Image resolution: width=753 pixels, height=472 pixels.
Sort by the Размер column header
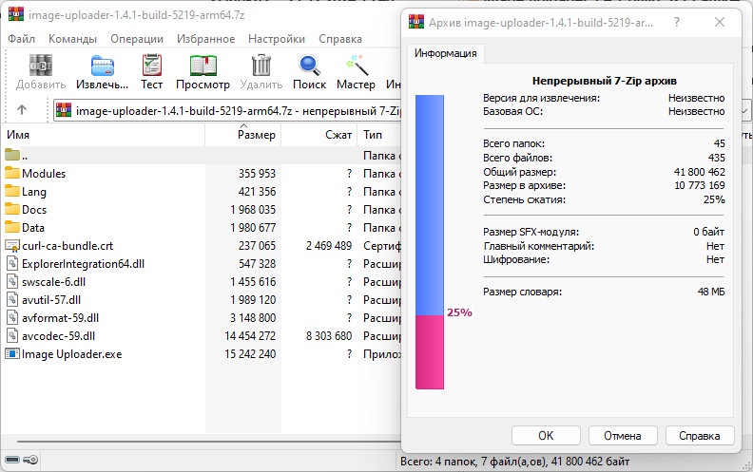click(x=243, y=135)
